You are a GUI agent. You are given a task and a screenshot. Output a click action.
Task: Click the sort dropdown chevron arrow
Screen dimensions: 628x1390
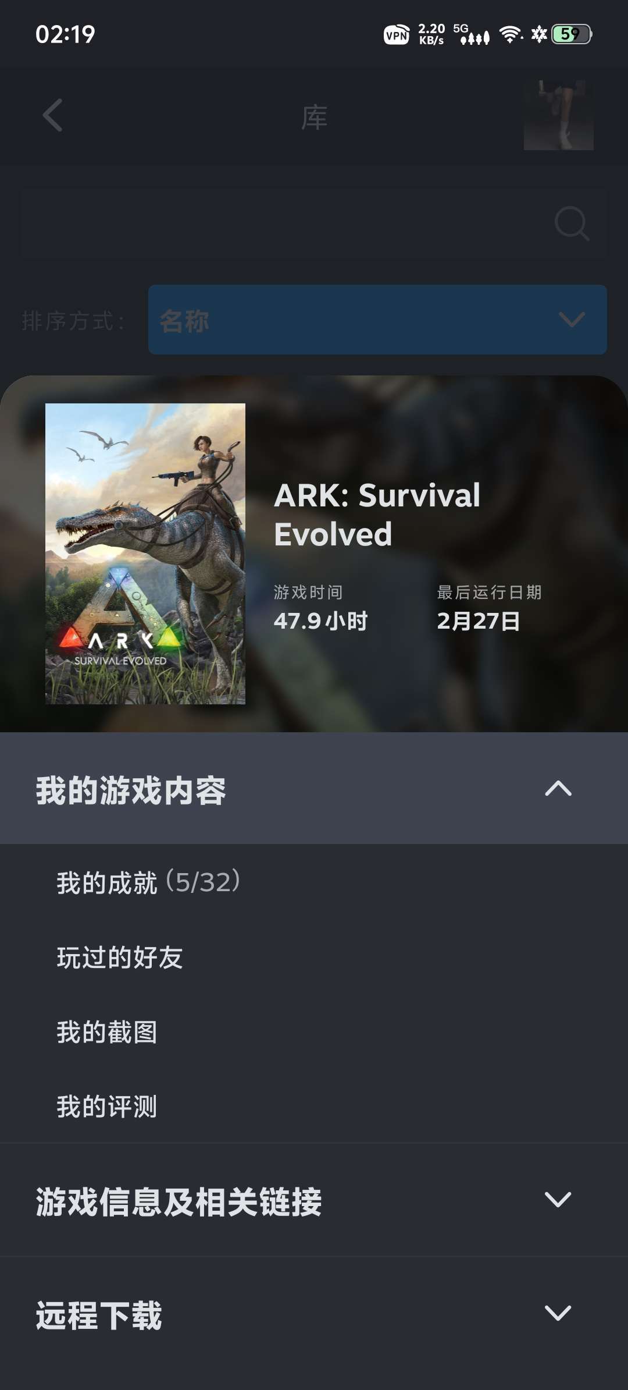pos(572,320)
